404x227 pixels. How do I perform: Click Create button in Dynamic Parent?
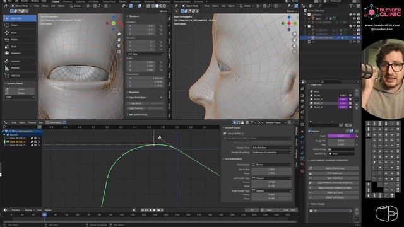pos(20,90)
